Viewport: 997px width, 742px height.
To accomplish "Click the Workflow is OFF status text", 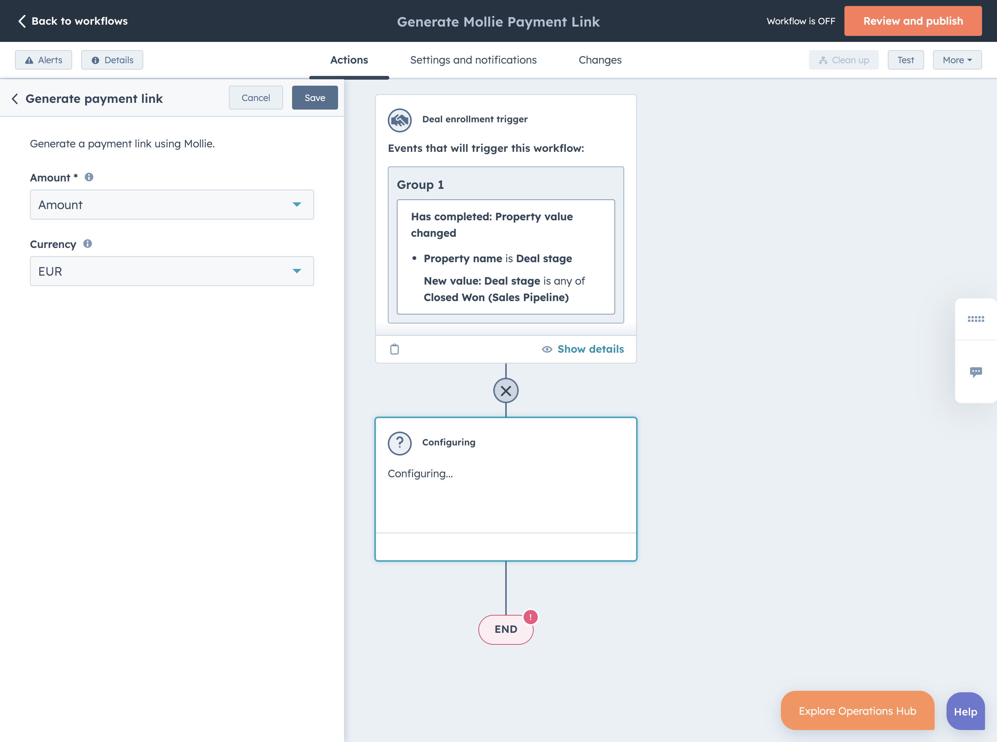I will (801, 21).
